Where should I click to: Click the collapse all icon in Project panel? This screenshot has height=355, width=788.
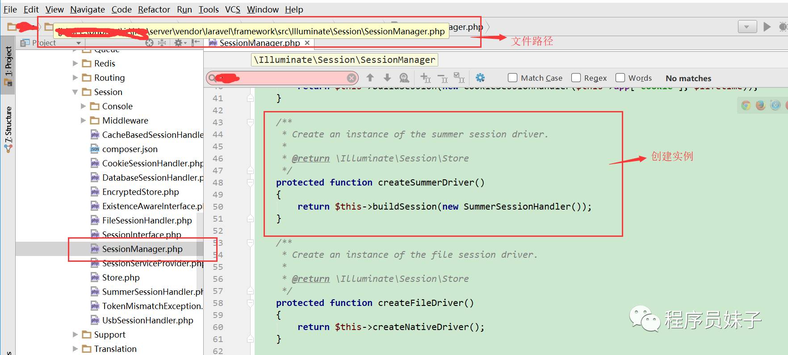(x=162, y=43)
